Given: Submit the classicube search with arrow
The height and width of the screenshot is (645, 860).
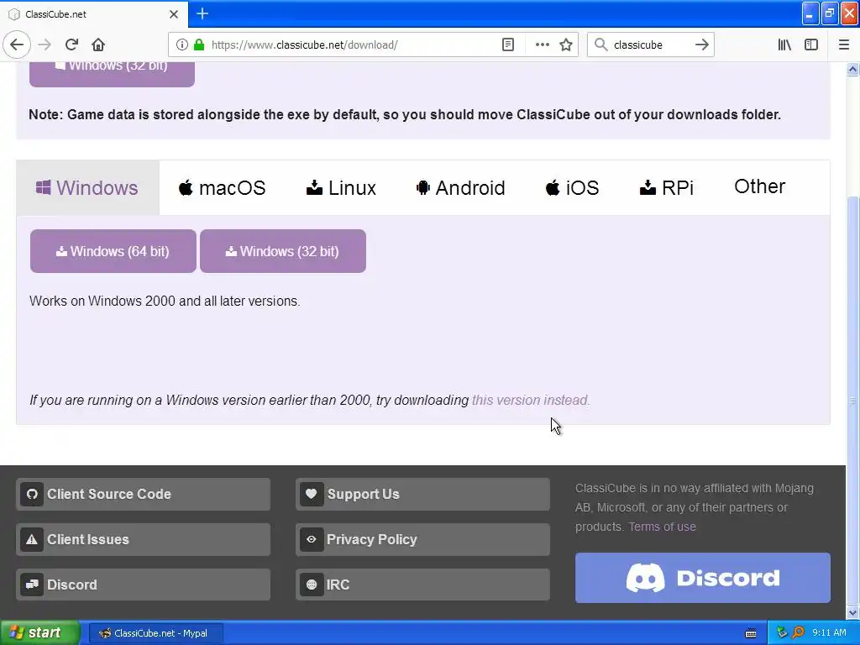Looking at the screenshot, I should point(701,45).
